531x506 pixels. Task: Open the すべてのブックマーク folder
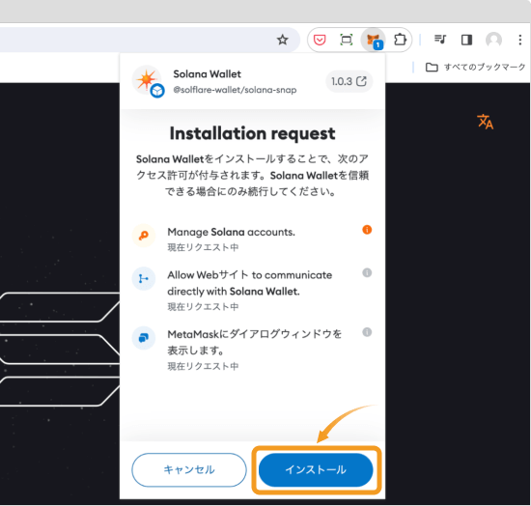pos(475,67)
